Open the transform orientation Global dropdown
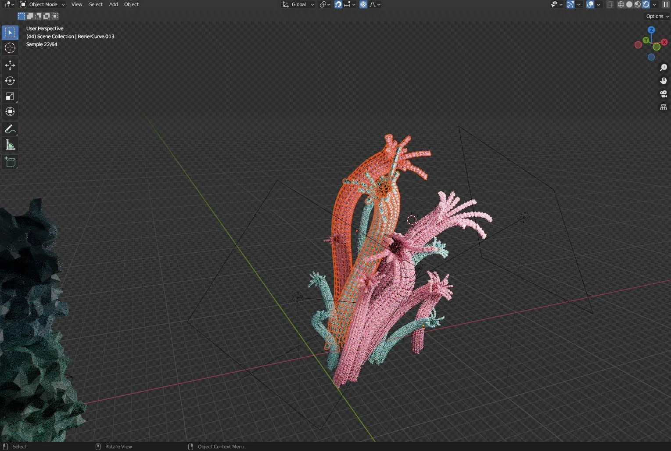The image size is (671, 451). (298, 4)
